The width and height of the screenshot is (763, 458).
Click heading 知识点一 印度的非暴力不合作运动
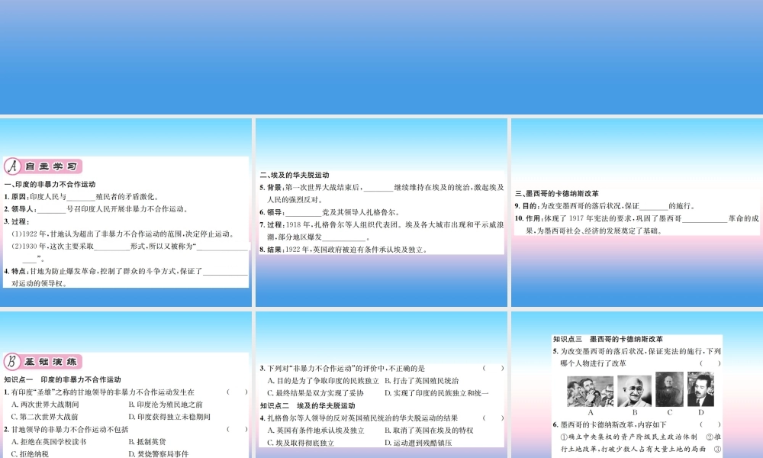63,379
